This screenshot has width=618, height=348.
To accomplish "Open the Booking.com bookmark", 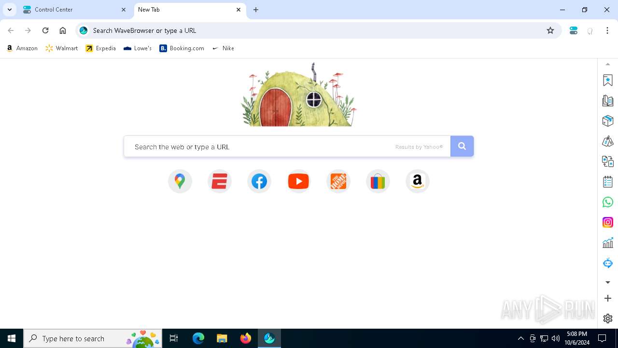I will tap(182, 48).
